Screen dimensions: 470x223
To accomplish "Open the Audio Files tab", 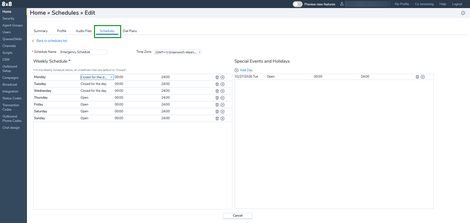I will point(84,31).
